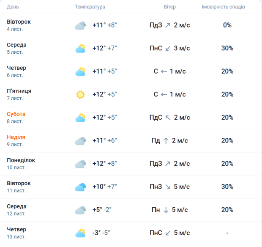262x247 pixels.
Task: Select the Неділя 9 лист. day label
Action: (x=16, y=140)
